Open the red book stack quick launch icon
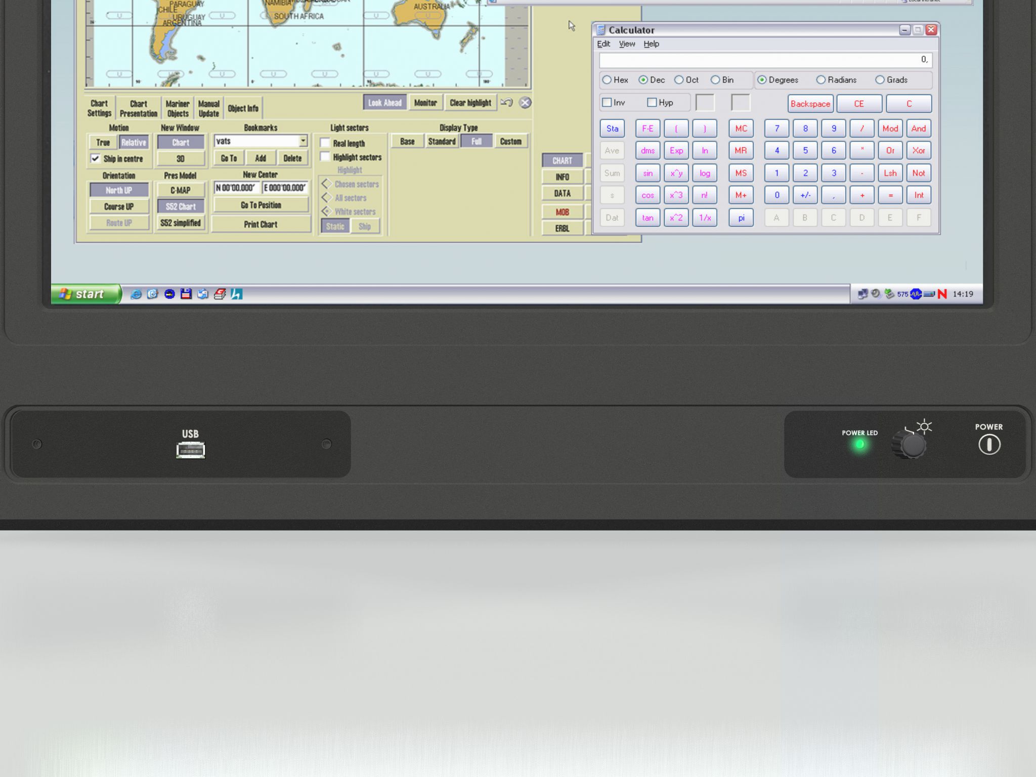Viewport: 1036px width, 777px height. (x=220, y=294)
